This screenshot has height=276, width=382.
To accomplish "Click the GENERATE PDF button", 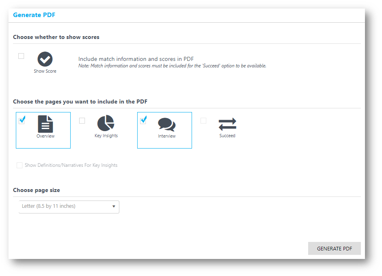I will [334, 248].
